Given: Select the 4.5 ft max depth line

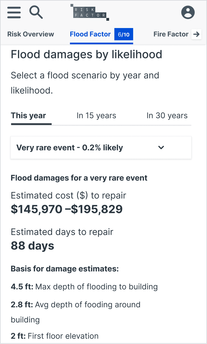Looking at the screenshot, I should [x=84, y=287].
